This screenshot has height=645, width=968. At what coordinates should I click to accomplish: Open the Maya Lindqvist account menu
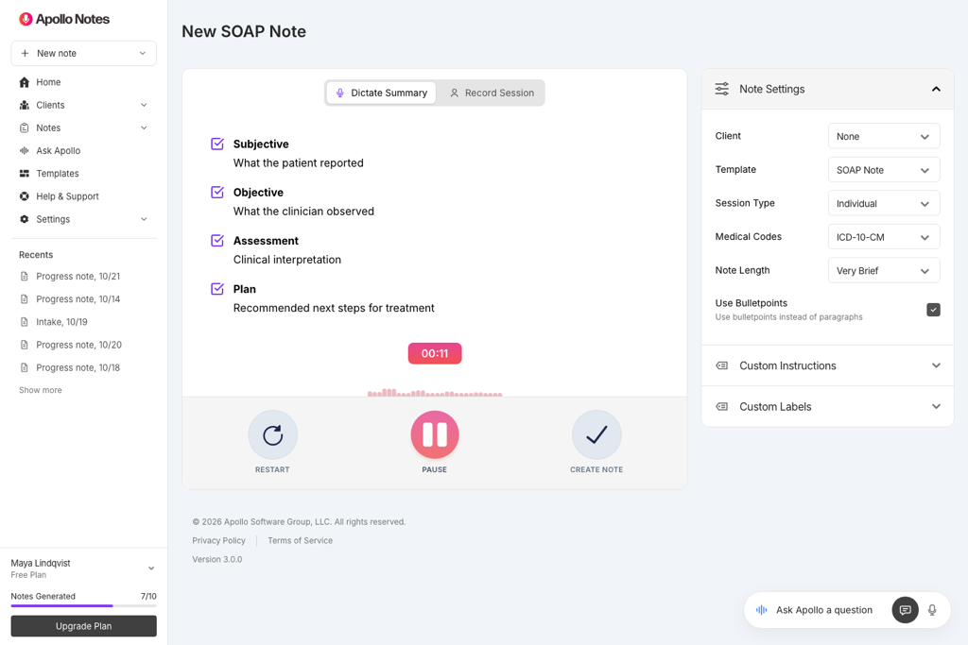click(84, 569)
